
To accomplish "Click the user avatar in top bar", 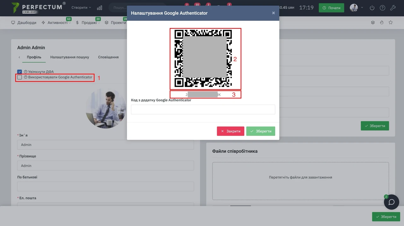I will 354,8.
